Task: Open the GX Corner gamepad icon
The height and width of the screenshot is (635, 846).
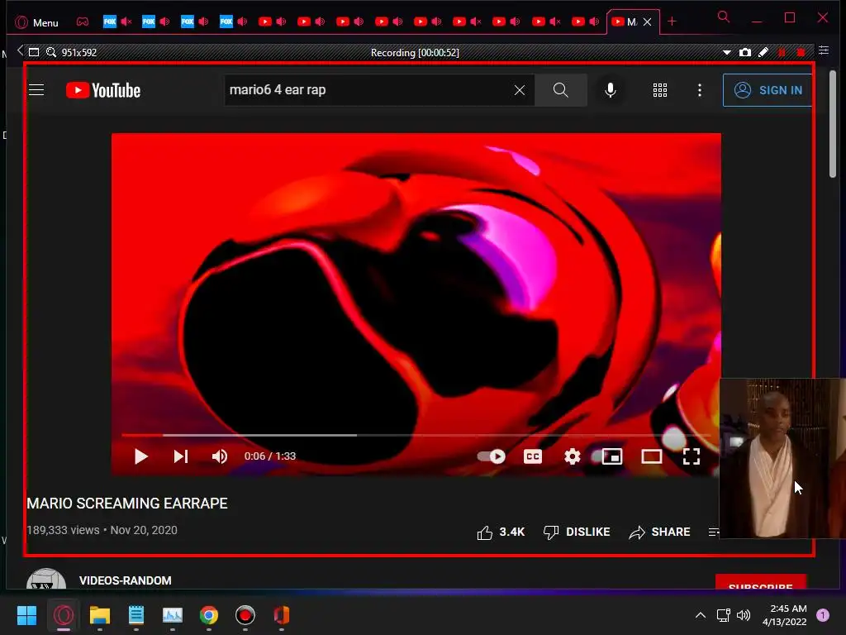Action: point(83,22)
